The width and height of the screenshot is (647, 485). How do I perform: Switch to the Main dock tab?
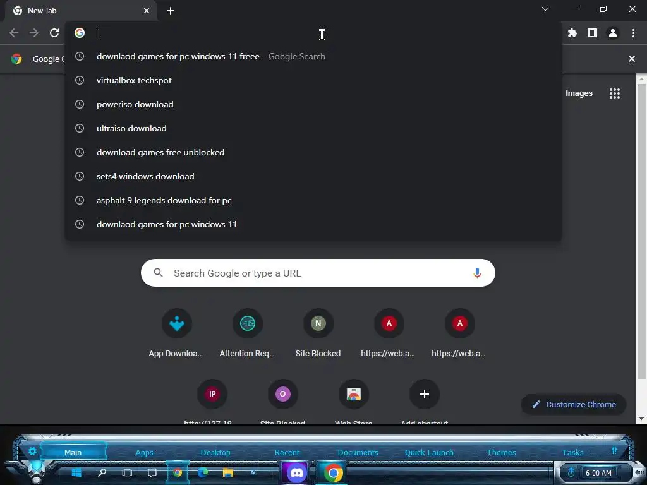tap(73, 452)
